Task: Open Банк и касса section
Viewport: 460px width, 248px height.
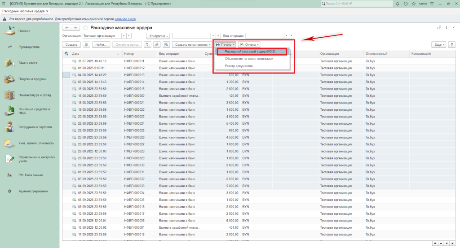Action: click(x=28, y=63)
